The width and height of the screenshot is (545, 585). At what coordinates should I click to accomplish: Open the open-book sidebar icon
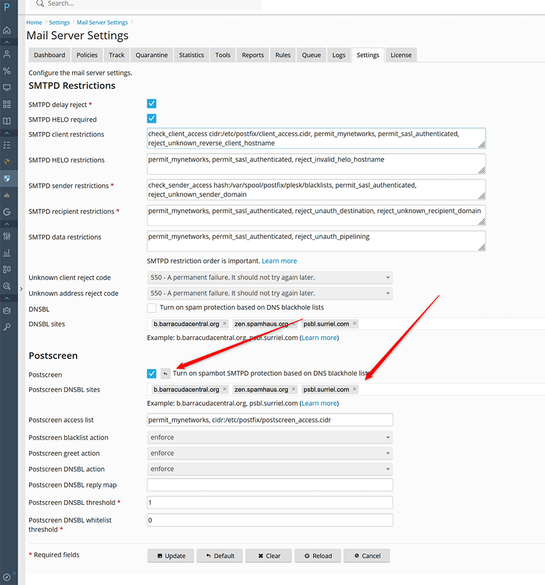point(7,121)
